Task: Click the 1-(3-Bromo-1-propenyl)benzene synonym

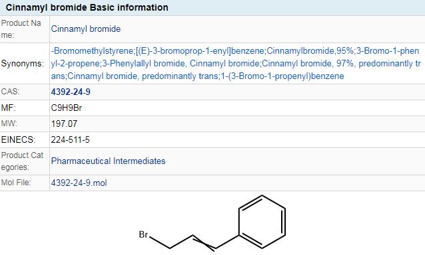Action: [x=282, y=76]
